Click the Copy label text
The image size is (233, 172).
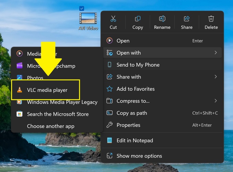(x=138, y=27)
